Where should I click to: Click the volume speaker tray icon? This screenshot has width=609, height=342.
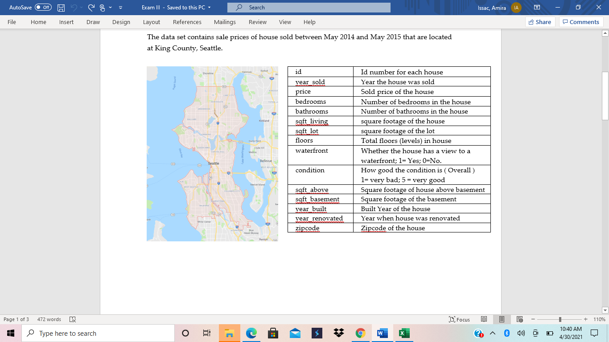[521, 333]
